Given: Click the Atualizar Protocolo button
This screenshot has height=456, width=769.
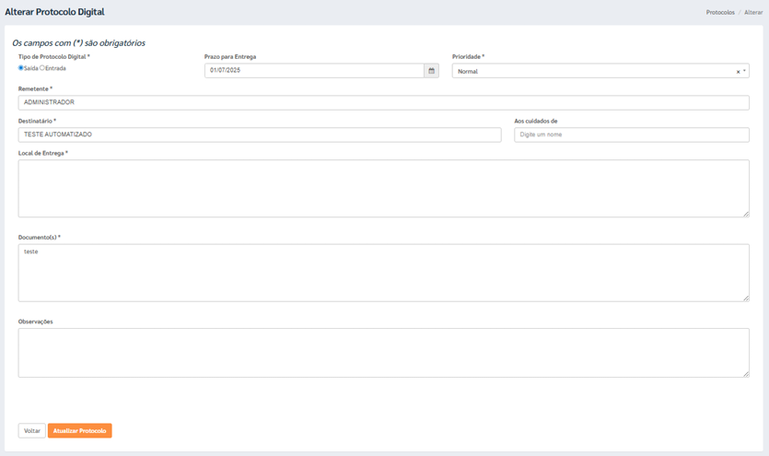Looking at the screenshot, I should 79,431.
